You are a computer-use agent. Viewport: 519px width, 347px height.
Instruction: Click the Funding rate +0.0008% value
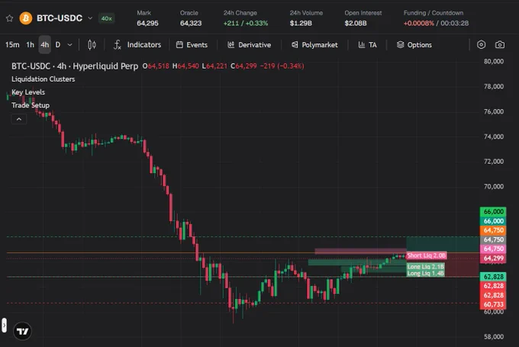pyautogui.click(x=419, y=23)
